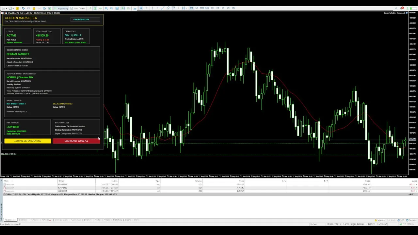Switch to D1 timeframe
The width and height of the screenshot is (418, 235).
tap(223, 8)
